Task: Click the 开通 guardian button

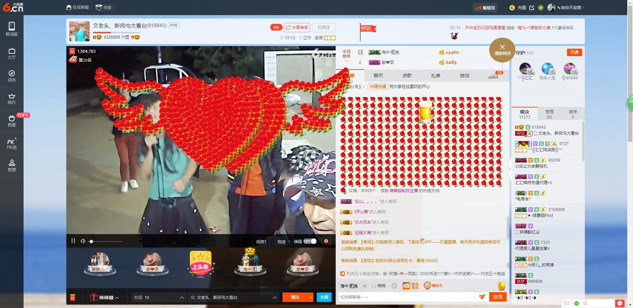Action: [x=574, y=52]
